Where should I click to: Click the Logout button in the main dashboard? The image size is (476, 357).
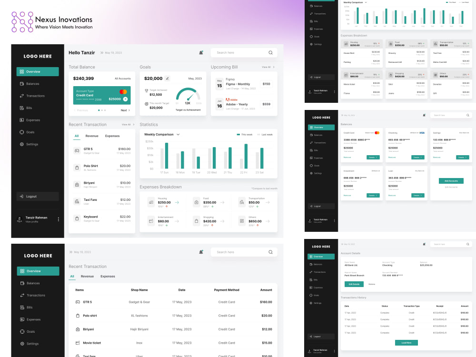[x=38, y=197]
